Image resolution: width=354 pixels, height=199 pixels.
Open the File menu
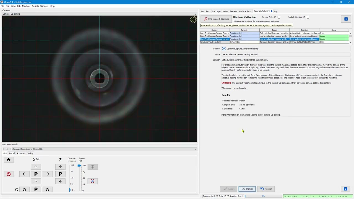(x=2, y=6)
